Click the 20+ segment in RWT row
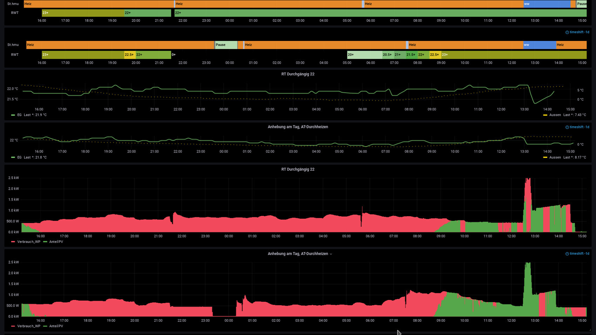The image size is (596, 335). pos(364,55)
